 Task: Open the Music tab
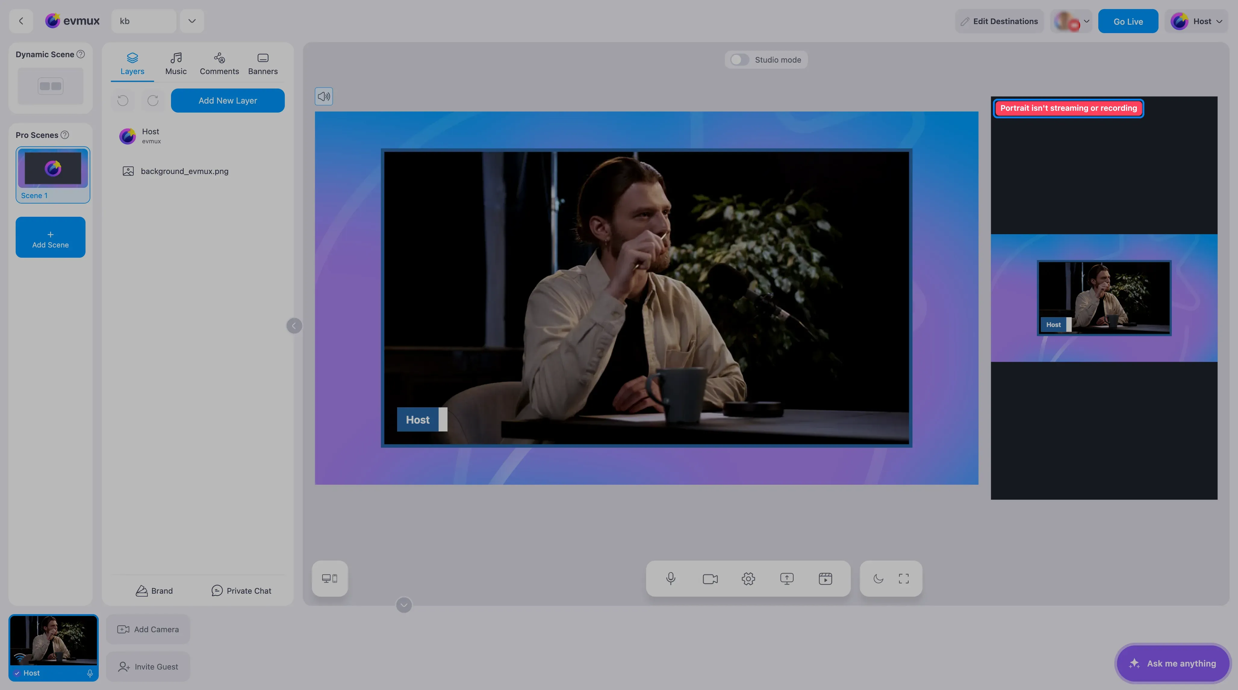pyautogui.click(x=176, y=64)
